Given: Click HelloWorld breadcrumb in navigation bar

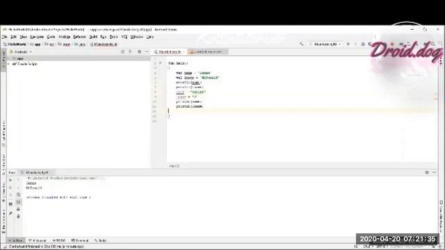Looking at the screenshot, I should (15, 44).
